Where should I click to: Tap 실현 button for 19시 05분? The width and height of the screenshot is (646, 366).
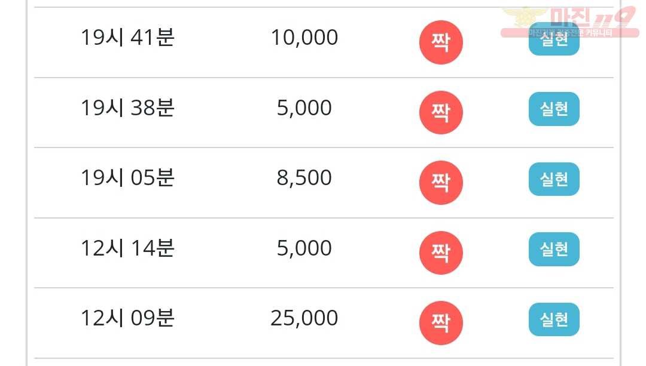554,179
